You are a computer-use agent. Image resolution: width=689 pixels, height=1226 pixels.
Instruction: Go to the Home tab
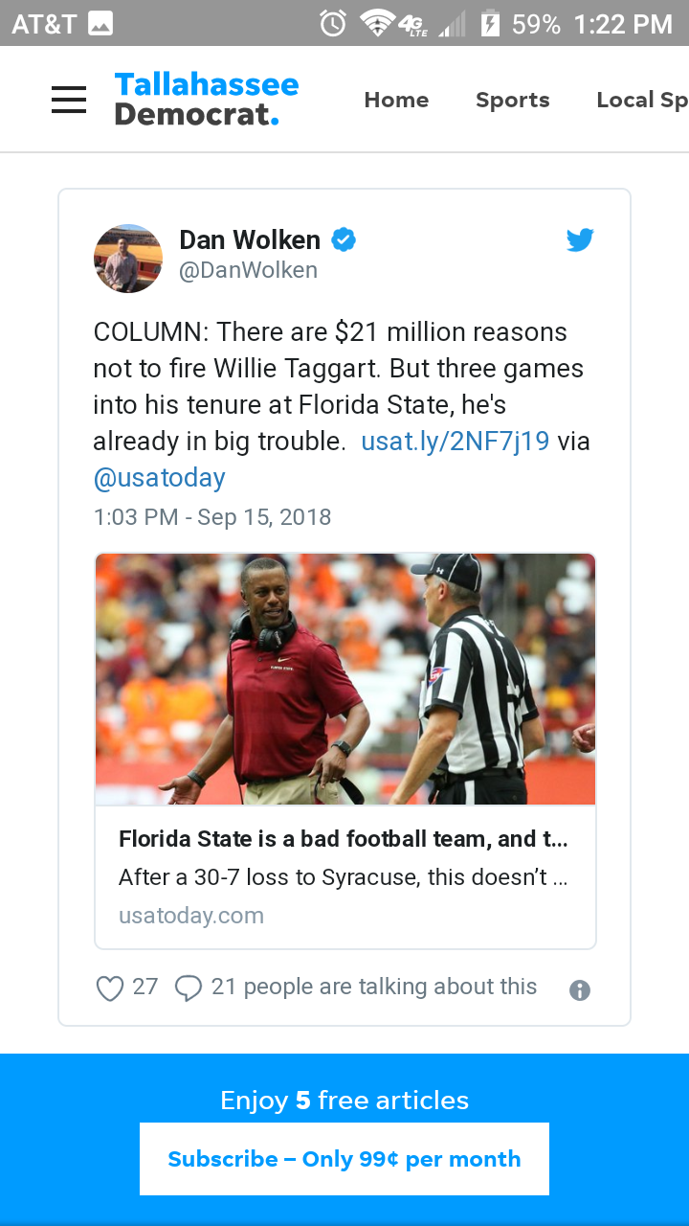click(x=396, y=100)
